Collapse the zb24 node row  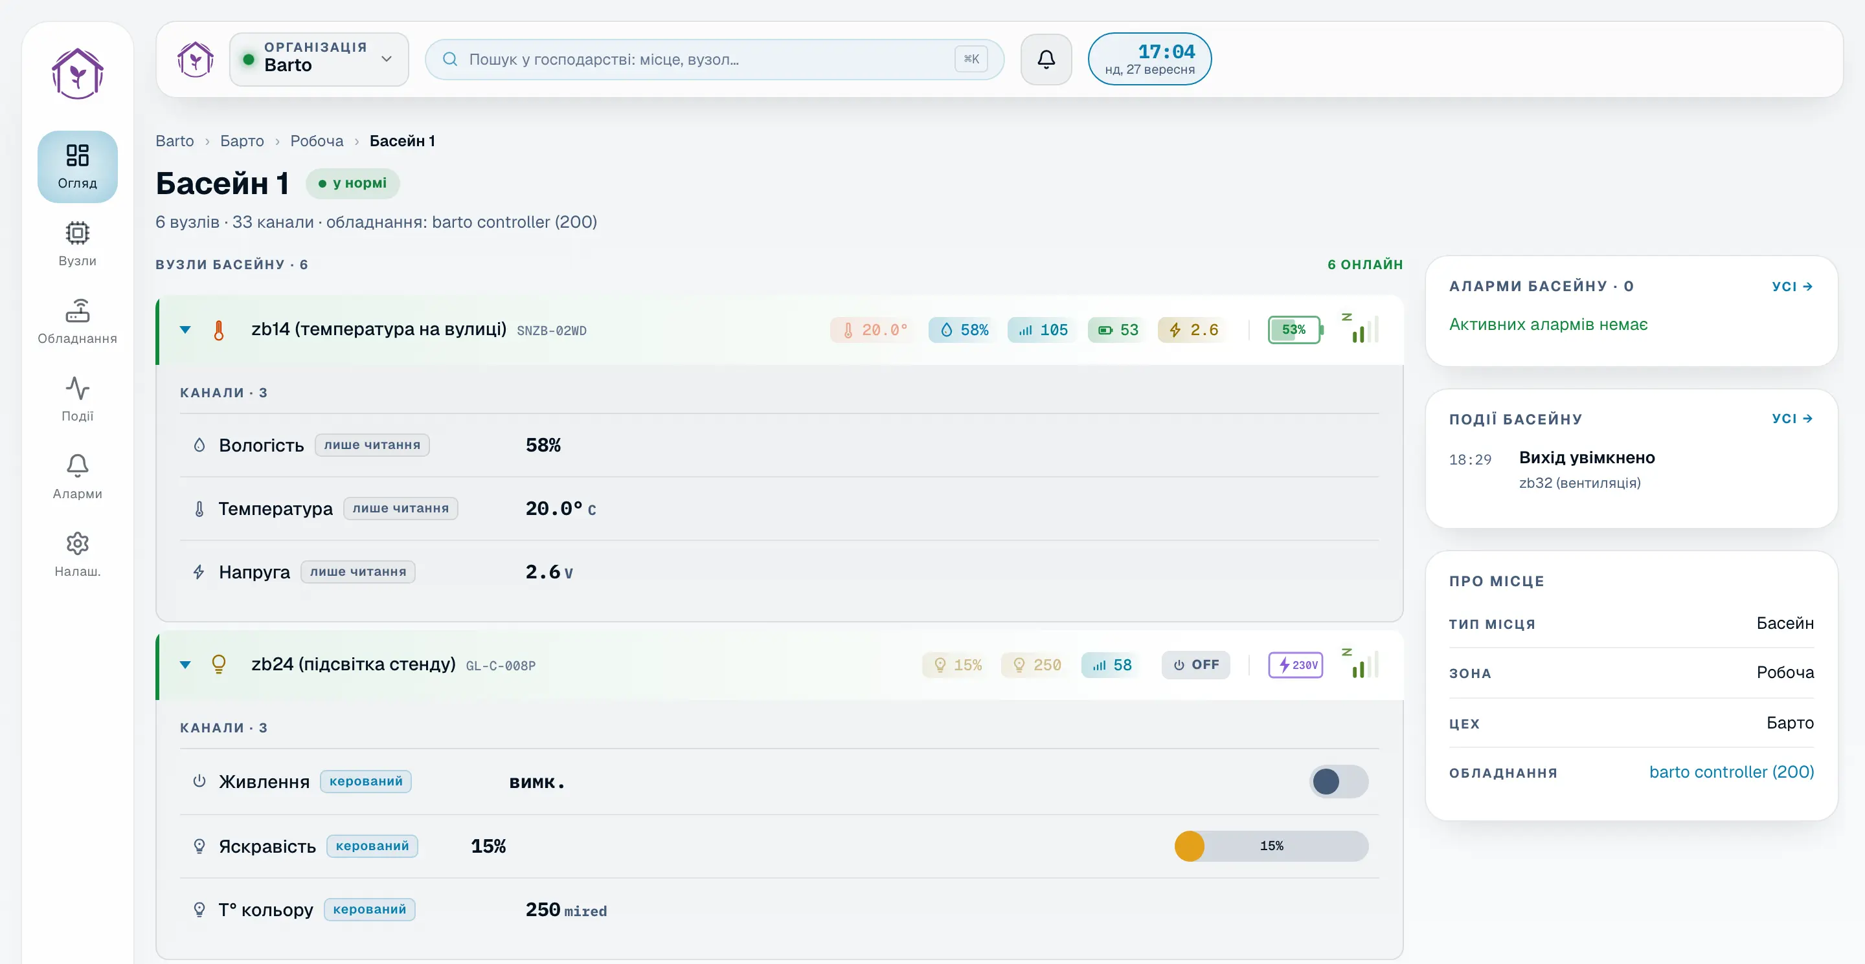(x=185, y=664)
